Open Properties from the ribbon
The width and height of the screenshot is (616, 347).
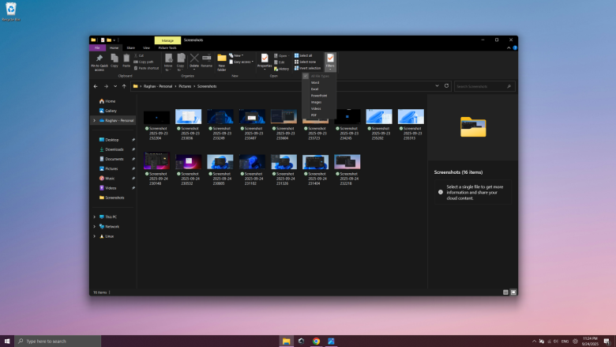(265, 60)
